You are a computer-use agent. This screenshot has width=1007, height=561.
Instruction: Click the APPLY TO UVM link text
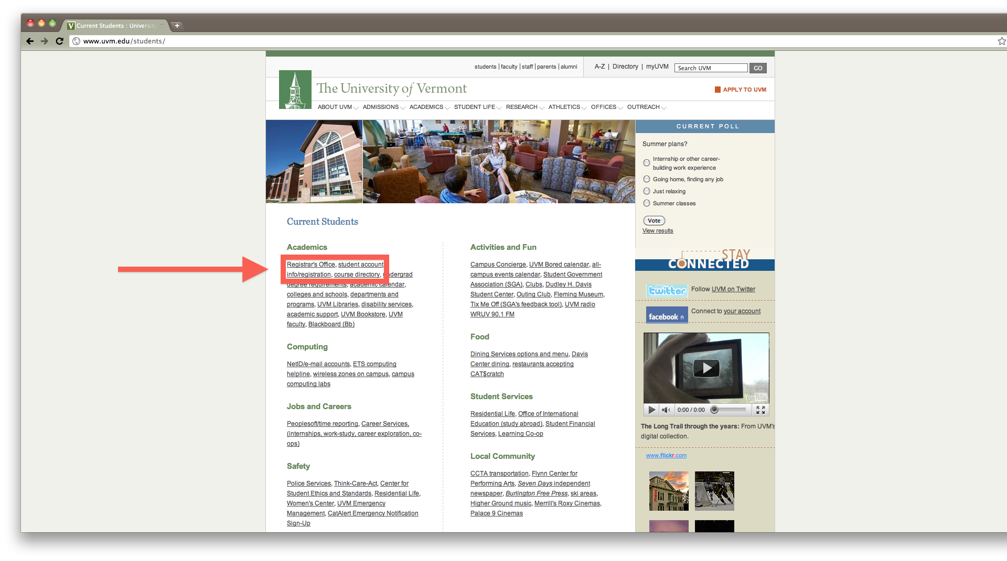coord(744,90)
